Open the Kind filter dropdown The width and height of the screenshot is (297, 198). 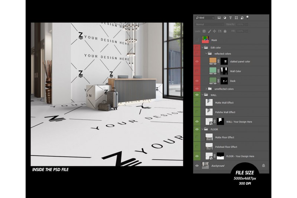[205, 17]
